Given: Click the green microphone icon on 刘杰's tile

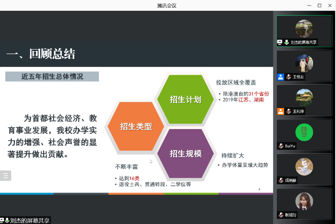Looking at the screenshot, I should click(x=287, y=42).
